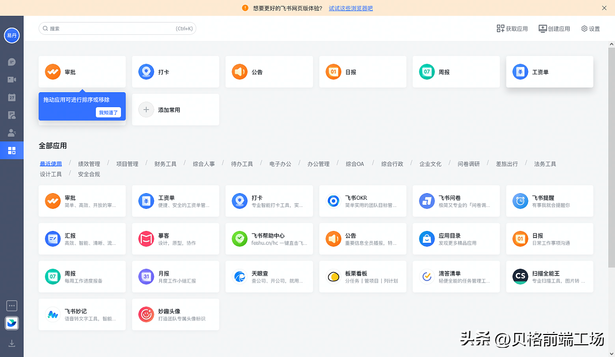Select the 法务工具 category tab
Viewport: 615px width, 357px height.
tap(545, 164)
